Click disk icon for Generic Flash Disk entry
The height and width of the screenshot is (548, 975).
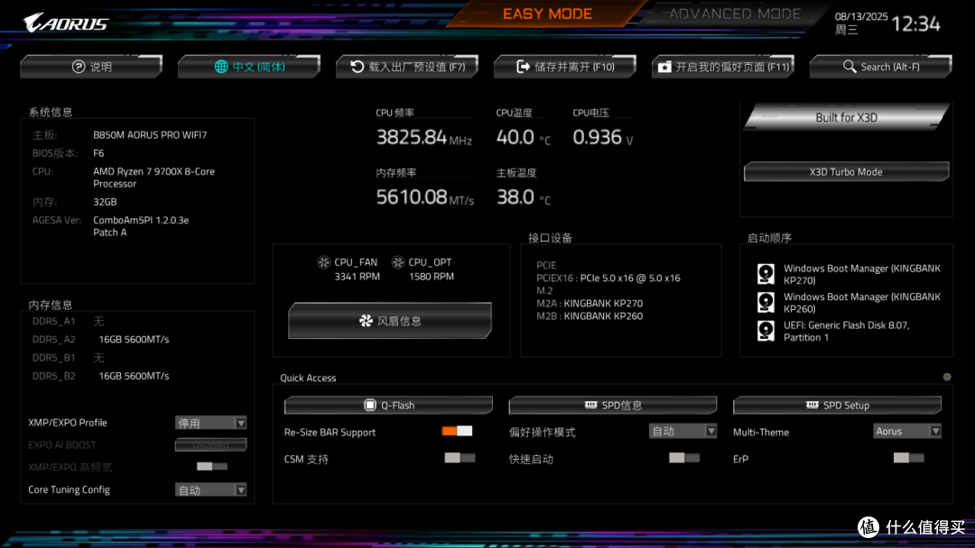point(766,331)
